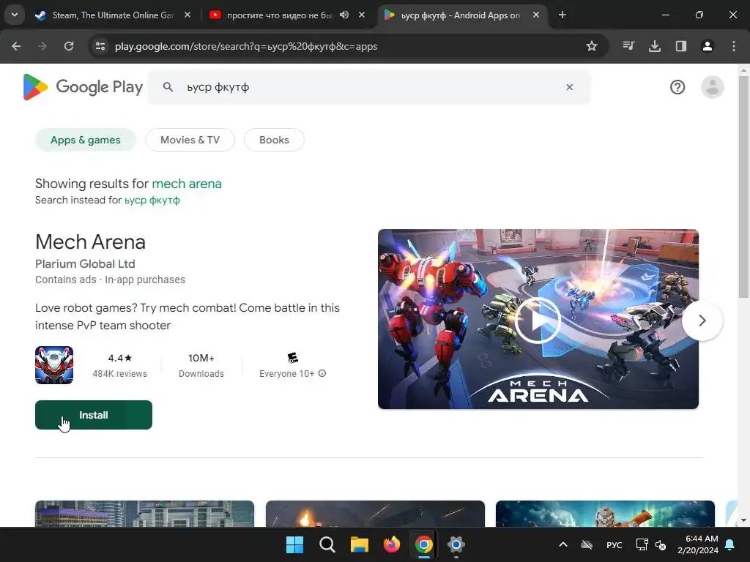Screen dimensions: 750x562
Task: Switch to the Steam browser tab
Action: [113, 15]
